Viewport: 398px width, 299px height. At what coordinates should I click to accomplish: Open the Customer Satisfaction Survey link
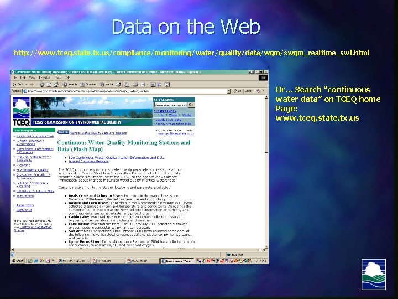[x=33, y=229]
